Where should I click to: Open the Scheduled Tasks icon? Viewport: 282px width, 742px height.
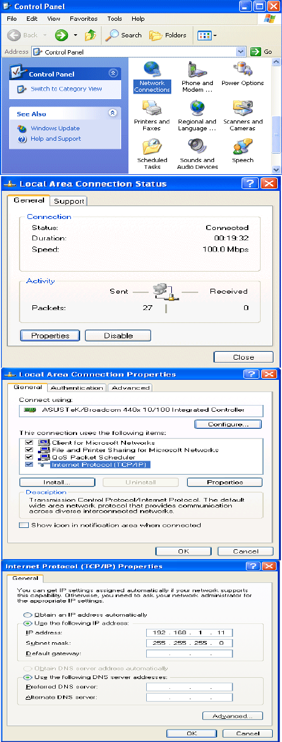tap(152, 154)
